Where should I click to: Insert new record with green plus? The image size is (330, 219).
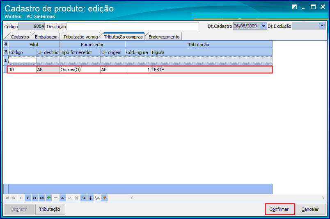point(48,198)
